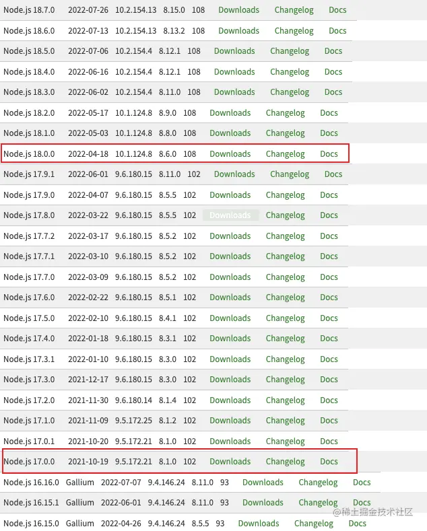
Task: Open Downloads link for Node.js 18.7.0
Action: (x=238, y=10)
